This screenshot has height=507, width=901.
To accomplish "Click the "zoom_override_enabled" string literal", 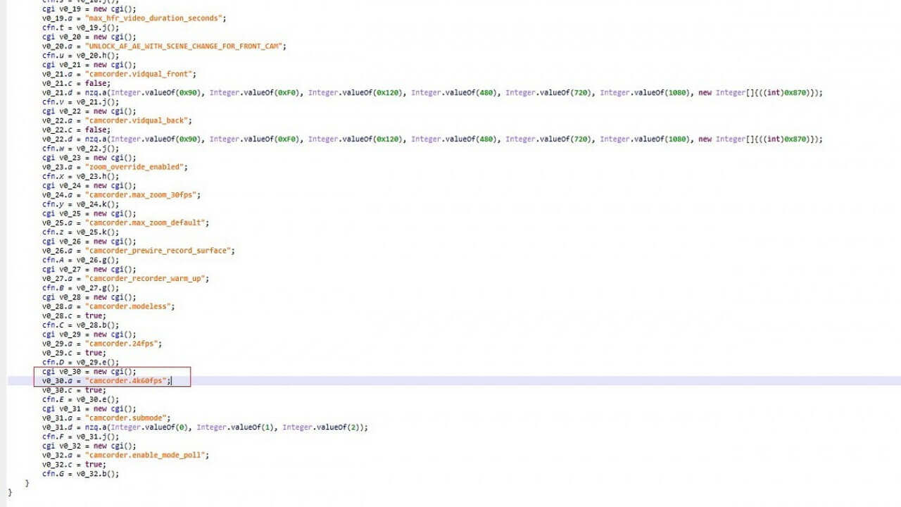I will click(x=136, y=167).
